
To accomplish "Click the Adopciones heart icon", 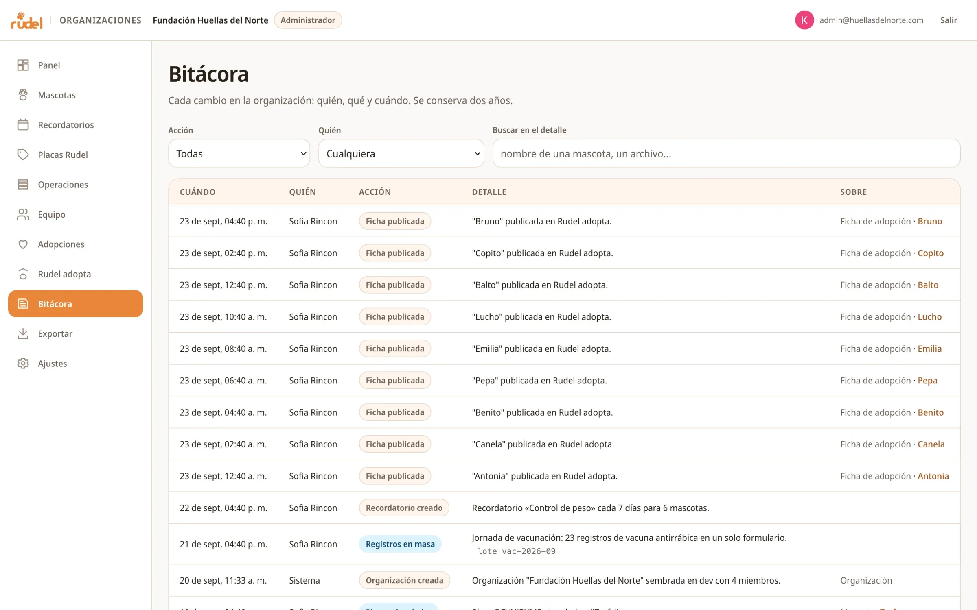I will [x=23, y=244].
